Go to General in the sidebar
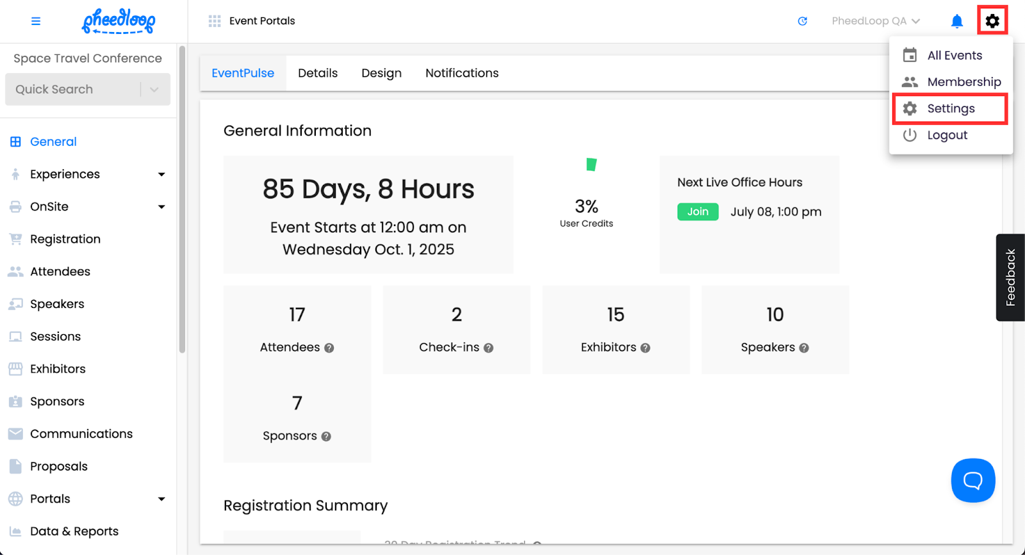Image resolution: width=1025 pixels, height=555 pixels. (53, 141)
